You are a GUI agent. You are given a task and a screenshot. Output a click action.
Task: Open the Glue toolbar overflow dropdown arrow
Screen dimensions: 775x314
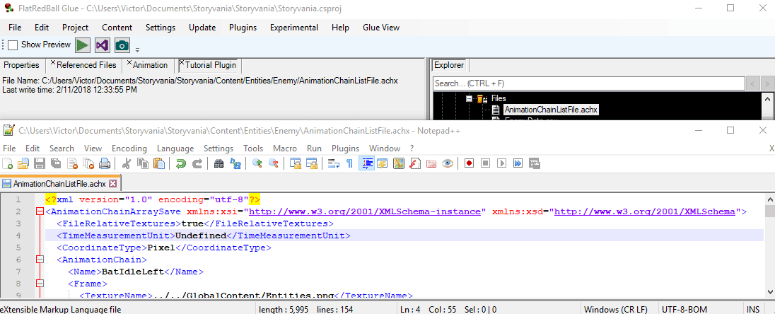point(137,50)
